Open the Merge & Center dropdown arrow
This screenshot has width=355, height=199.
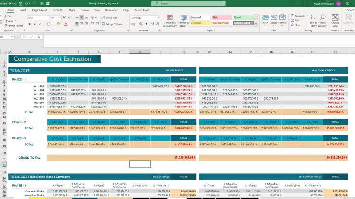(126, 24)
